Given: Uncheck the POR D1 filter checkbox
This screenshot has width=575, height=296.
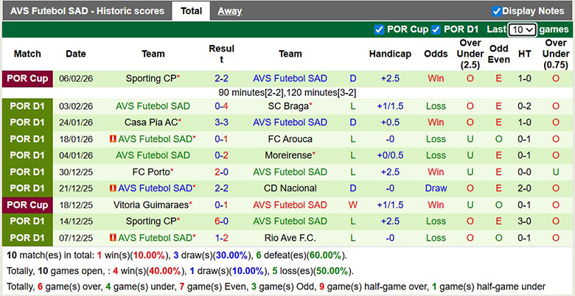Looking at the screenshot, I should pos(436,29).
